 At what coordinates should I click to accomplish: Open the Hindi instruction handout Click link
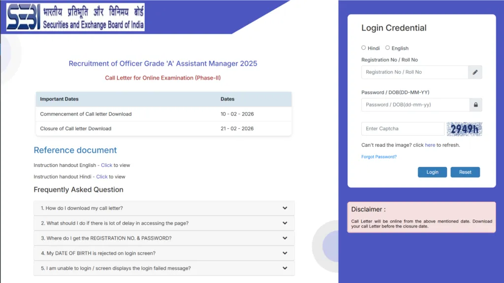[x=102, y=176]
